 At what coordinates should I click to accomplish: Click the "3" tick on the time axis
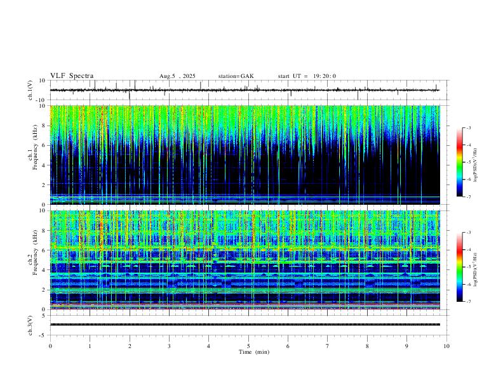point(169,346)
